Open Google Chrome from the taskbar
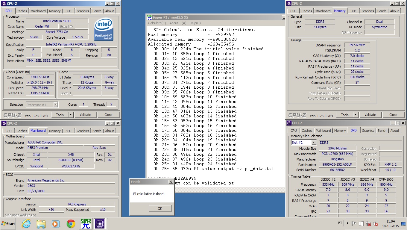The height and width of the screenshot is (230, 407). (x=71, y=224)
